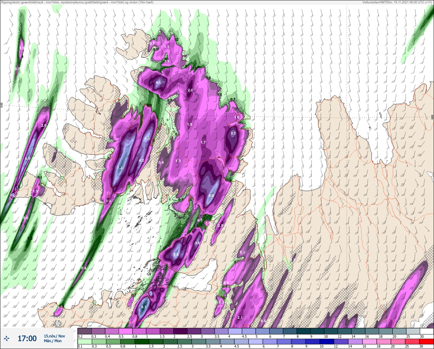Click the 9.3 precipitation value near the bottom
This screenshot has width=434, height=349.
(x=143, y=307)
